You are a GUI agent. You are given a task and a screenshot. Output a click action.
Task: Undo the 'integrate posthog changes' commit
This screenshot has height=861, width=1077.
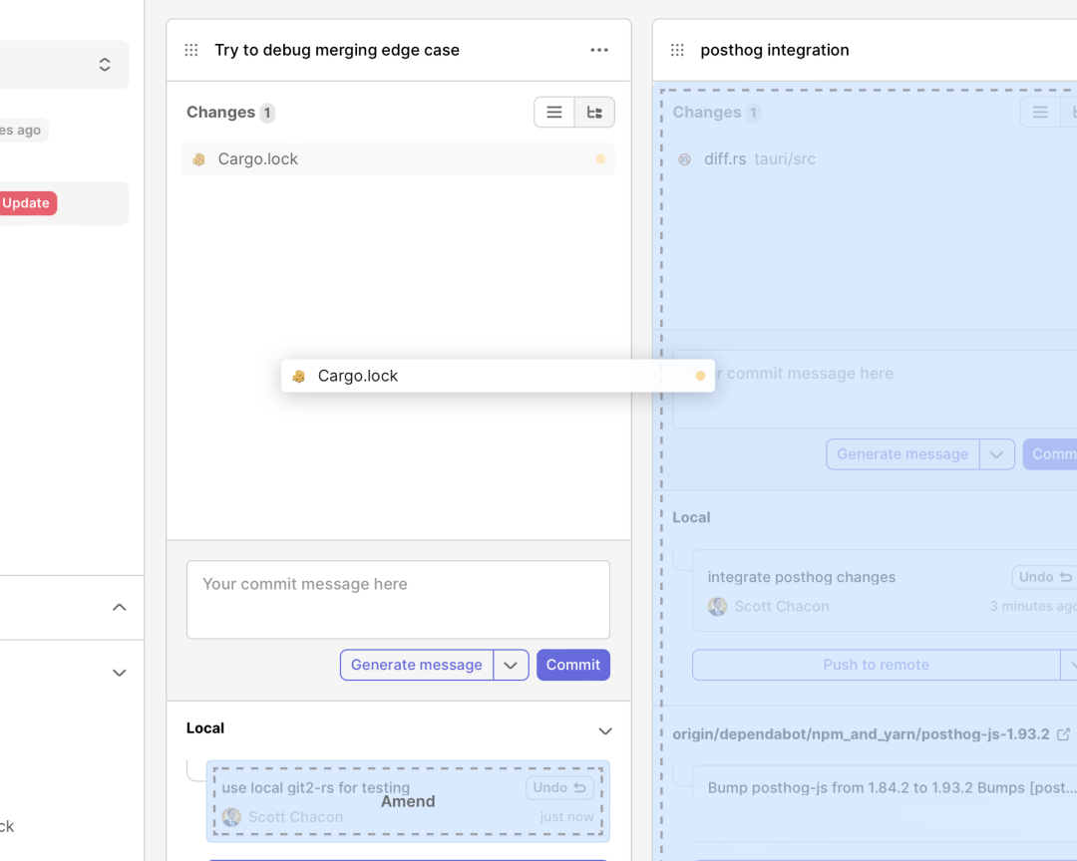tap(1044, 577)
